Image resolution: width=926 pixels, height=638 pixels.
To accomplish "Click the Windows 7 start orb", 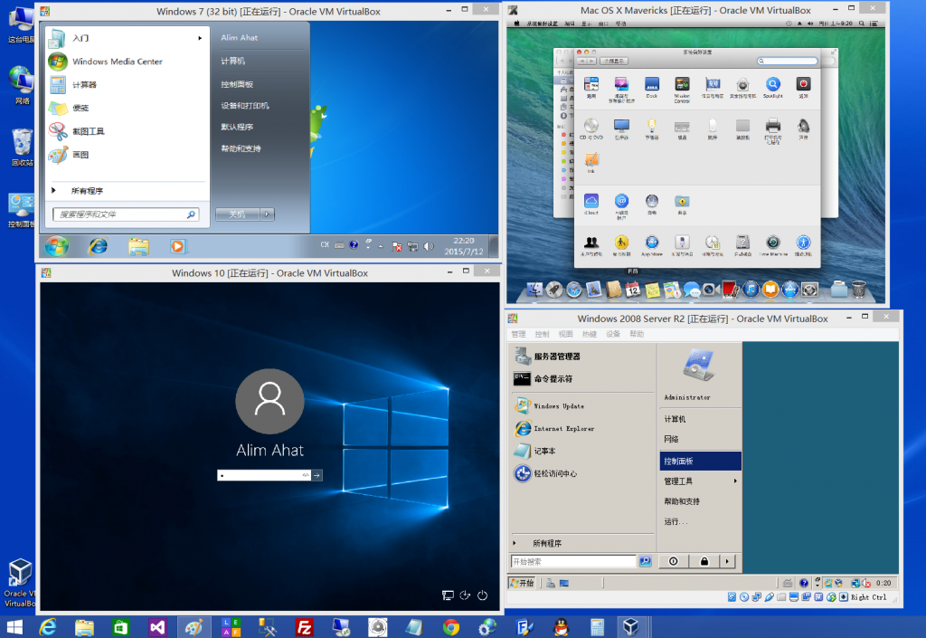I will click(x=57, y=246).
